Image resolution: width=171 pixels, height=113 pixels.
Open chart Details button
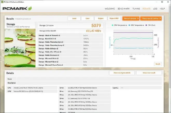(158, 64)
